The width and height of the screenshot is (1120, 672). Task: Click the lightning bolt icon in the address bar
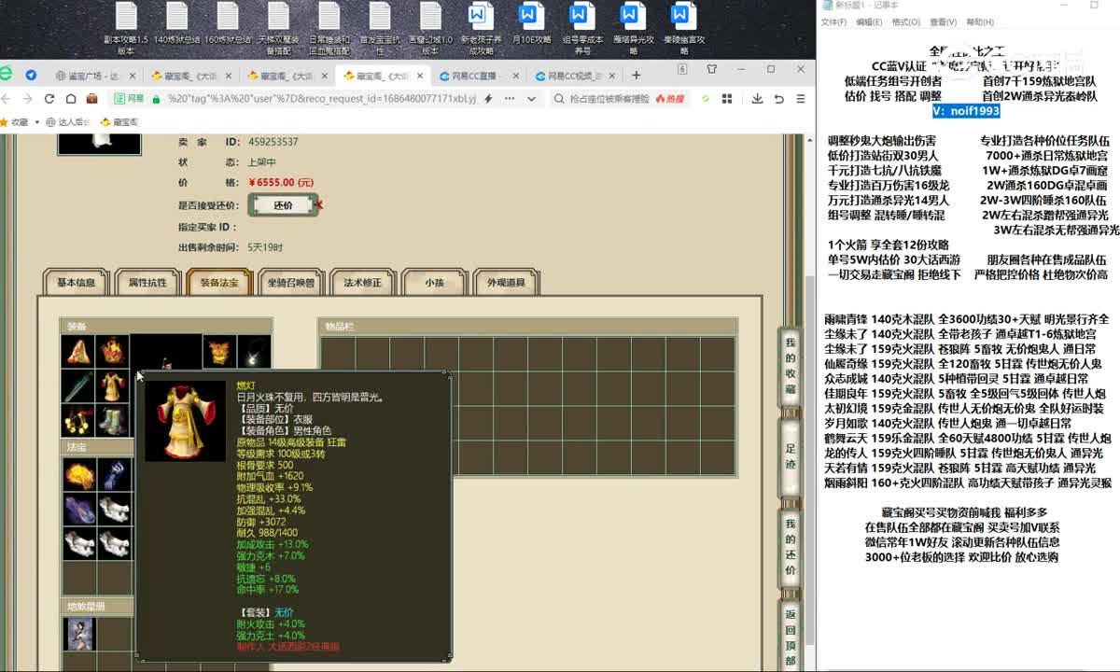click(x=487, y=99)
